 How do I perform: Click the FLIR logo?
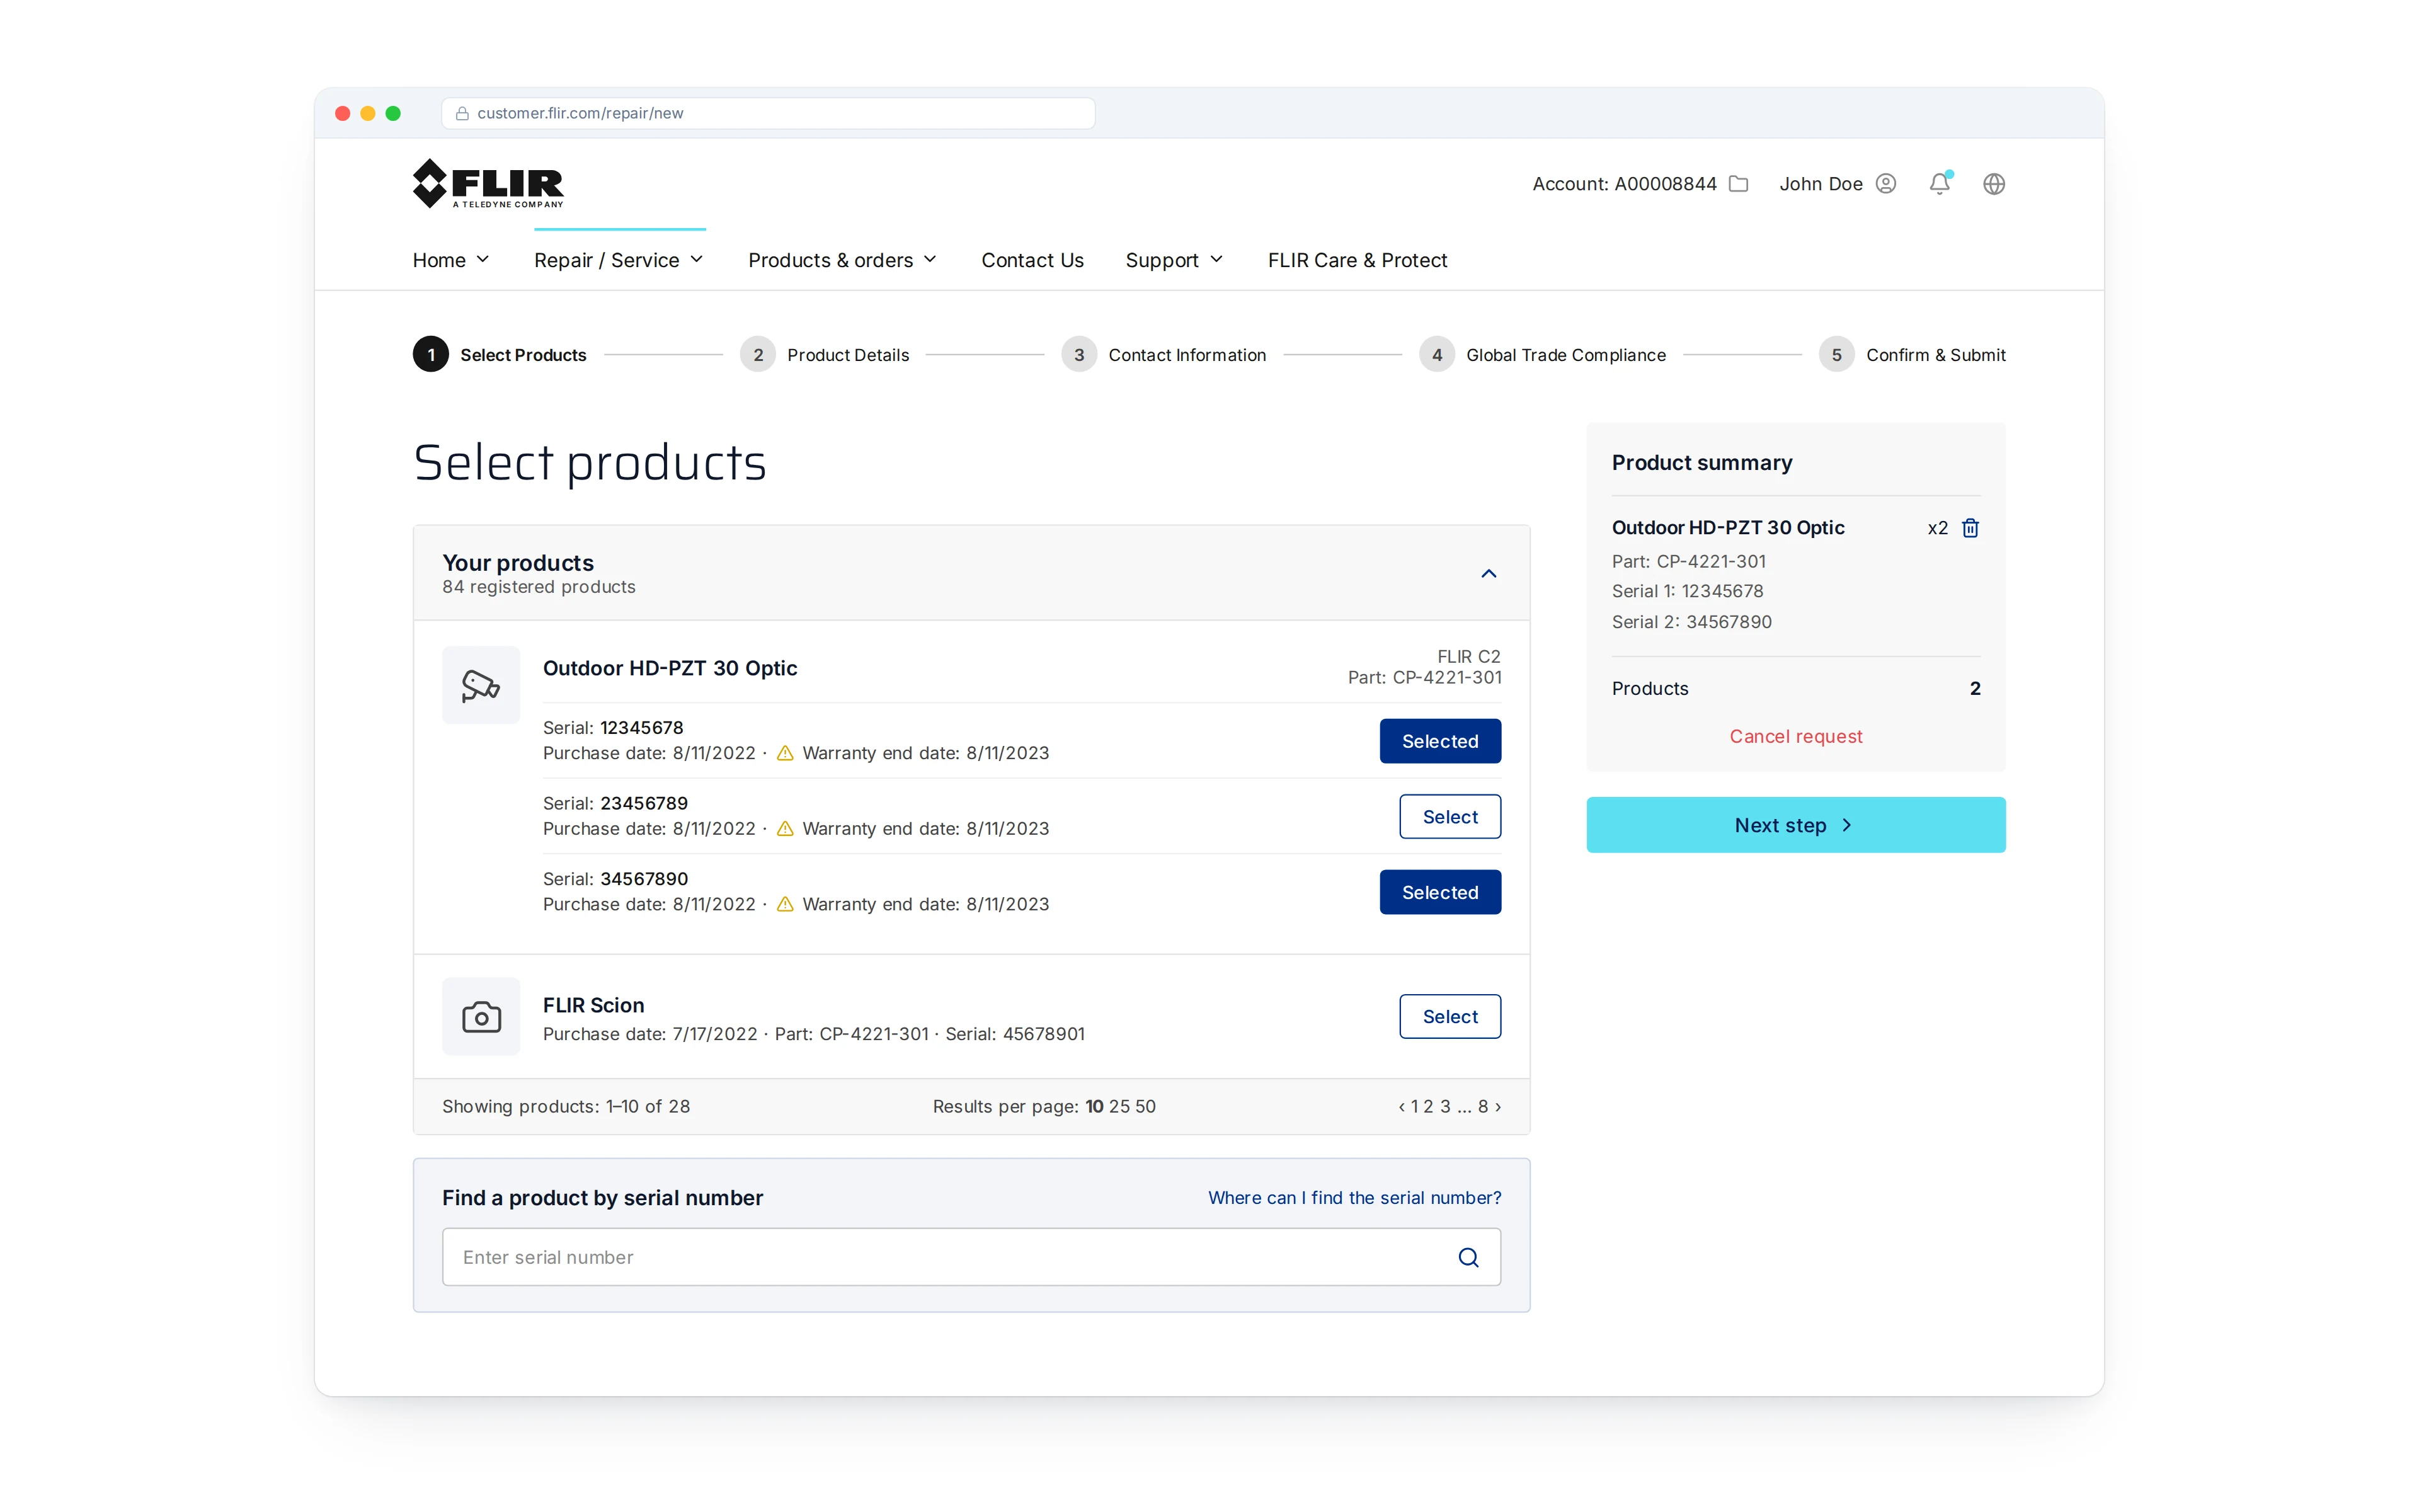click(488, 183)
